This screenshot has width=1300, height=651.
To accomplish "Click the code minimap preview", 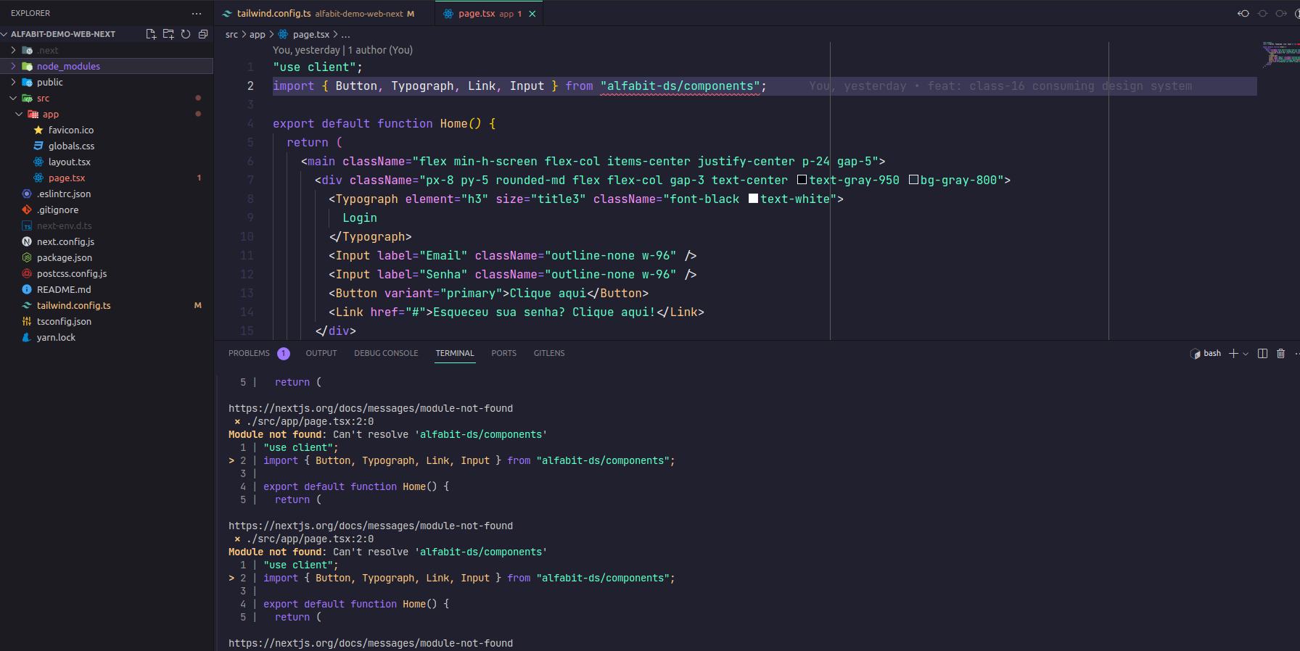I will [x=1281, y=54].
